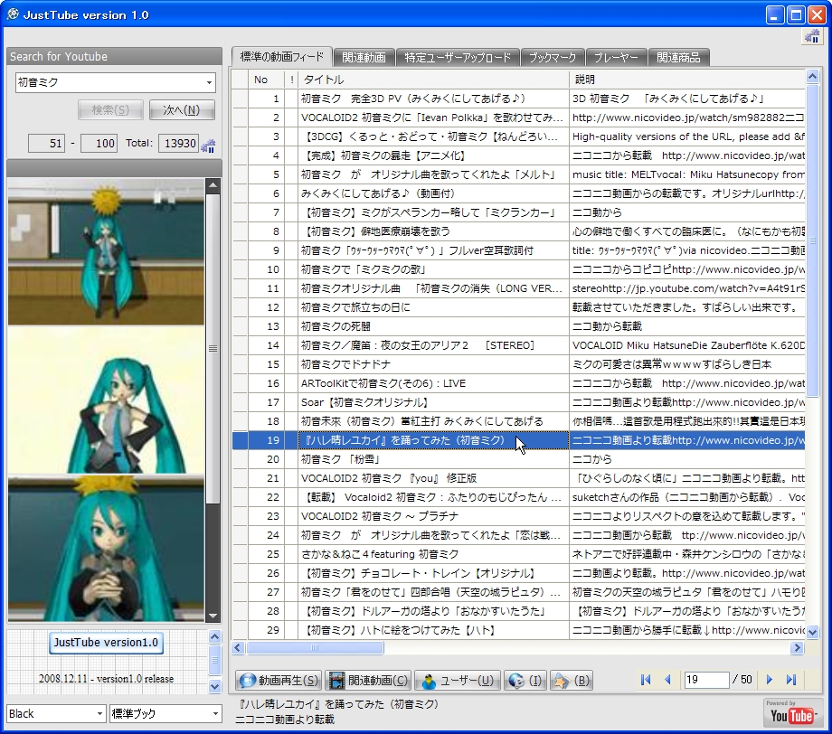Click the 次へ(N) button
Viewport: 832px width, 734px height.
coord(182,109)
